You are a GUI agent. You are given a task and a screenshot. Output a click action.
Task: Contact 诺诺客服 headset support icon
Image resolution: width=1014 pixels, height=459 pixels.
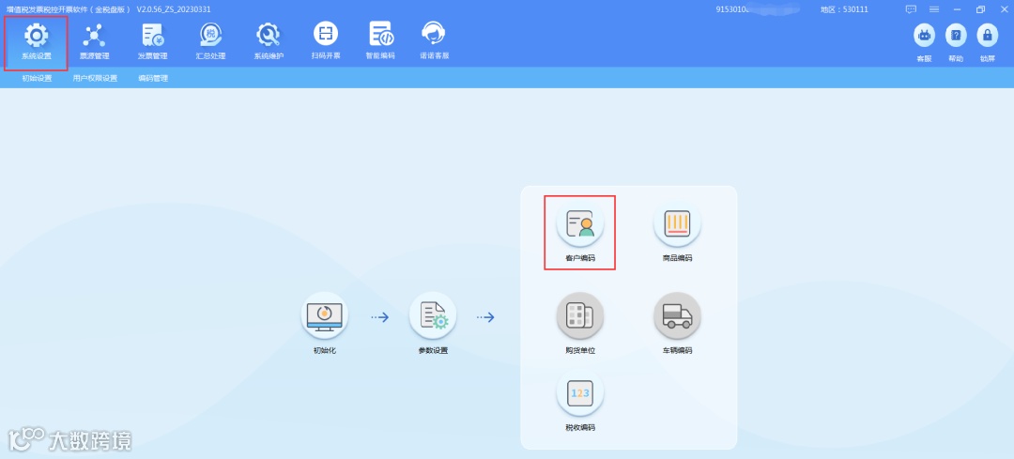434,34
